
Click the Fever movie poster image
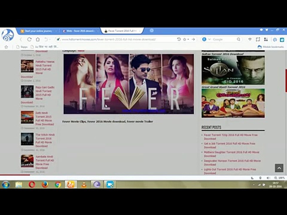click(x=129, y=84)
